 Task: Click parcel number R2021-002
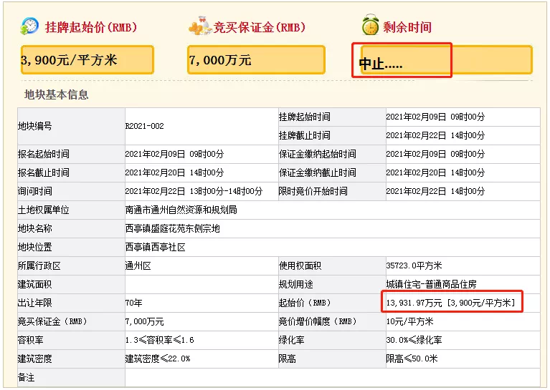[x=145, y=126]
